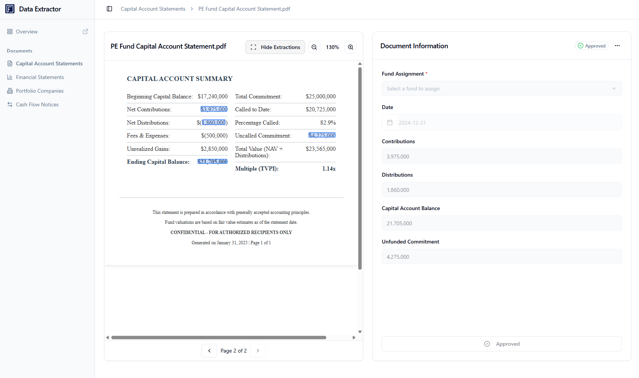Select Capital Account Statements in the sidebar
The height and width of the screenshot is (378, 639).
(x=49, y=63)
